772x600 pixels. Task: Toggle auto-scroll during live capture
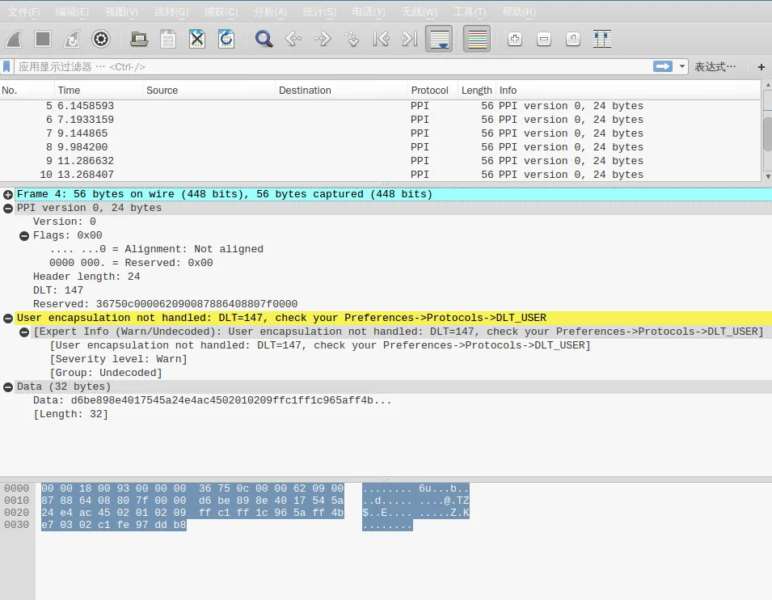[439, 39]
